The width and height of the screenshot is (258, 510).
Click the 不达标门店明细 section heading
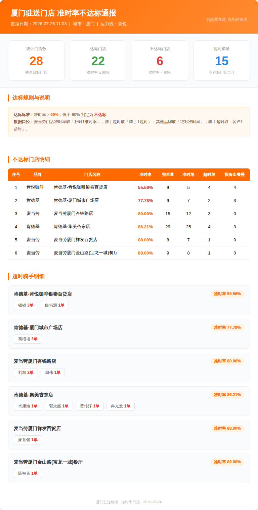pyautogui.click(x=31, y=159)
